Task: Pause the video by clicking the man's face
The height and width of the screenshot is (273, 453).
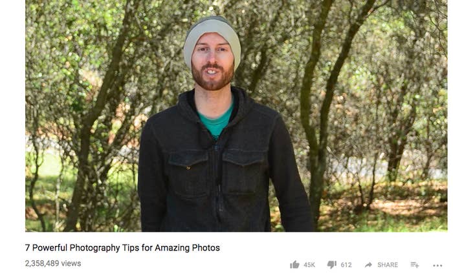Action: tap(213, 57)
